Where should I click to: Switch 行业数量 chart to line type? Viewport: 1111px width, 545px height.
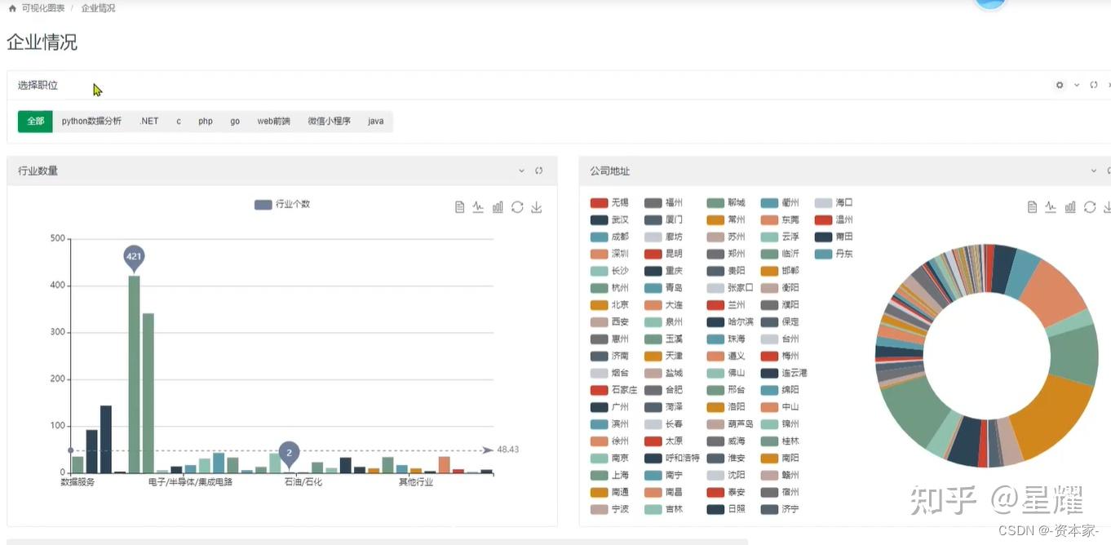click(479, 207)
